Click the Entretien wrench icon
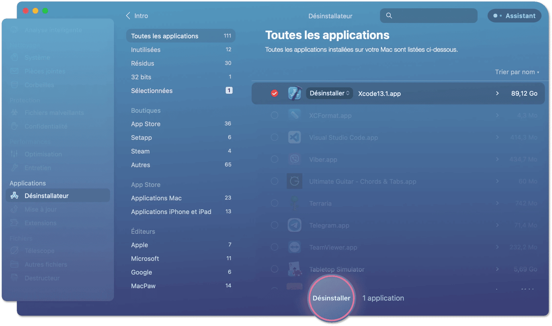The width and height of the screenshot is (552, 326). pos(14,168)
